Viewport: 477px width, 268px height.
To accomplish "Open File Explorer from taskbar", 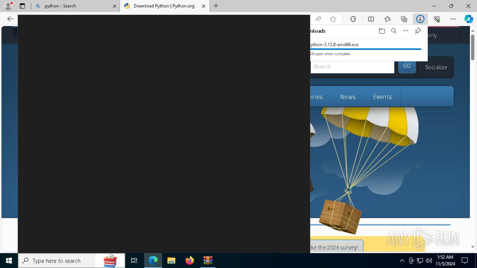I will pos(171,261).
